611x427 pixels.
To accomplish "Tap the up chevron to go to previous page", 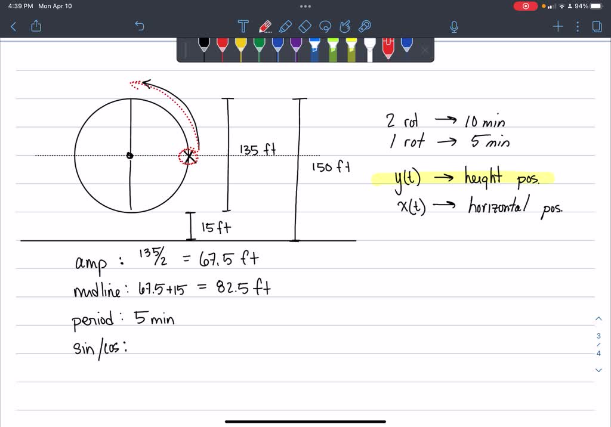I will (x=598, y=318).
